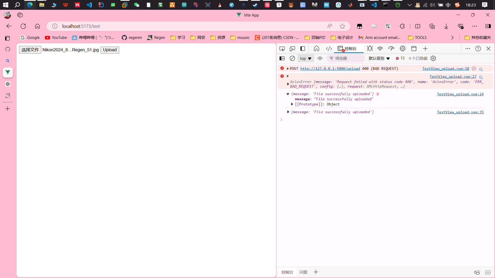The image size is (495, 278).
Task: Show more bookmarks with chevron arrow
Action: (x=452, y=38)
